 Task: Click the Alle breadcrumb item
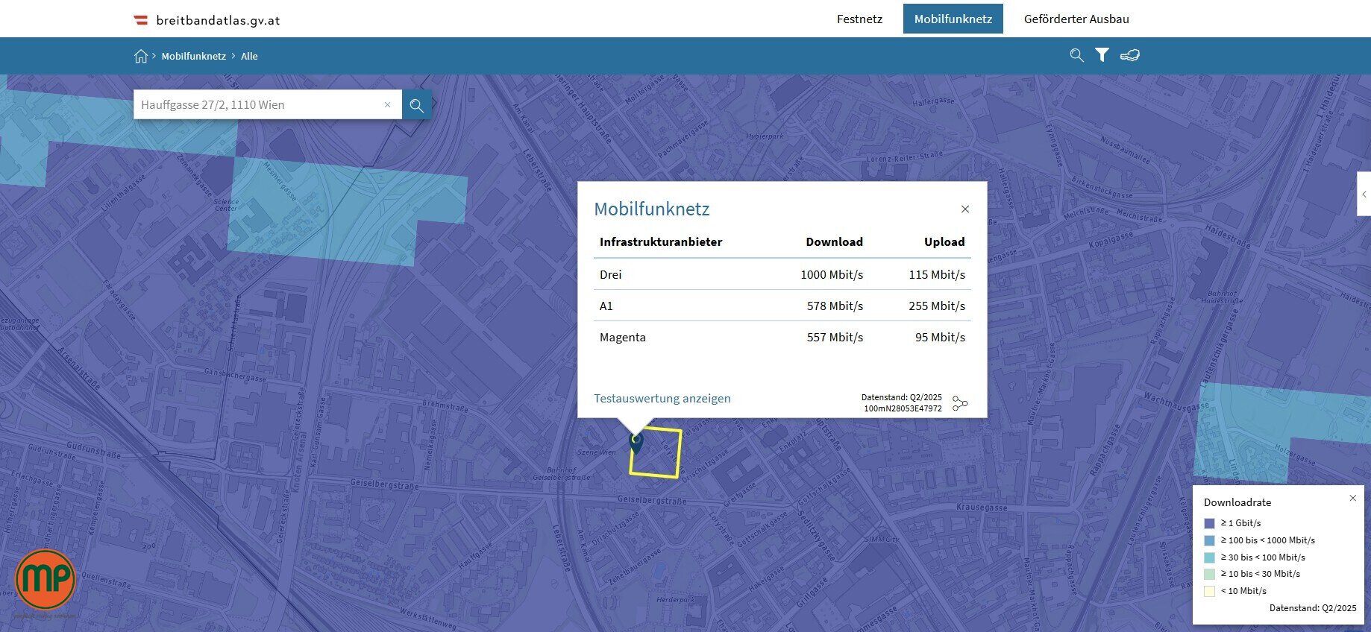pyautogui.click(x=249, y=57)
